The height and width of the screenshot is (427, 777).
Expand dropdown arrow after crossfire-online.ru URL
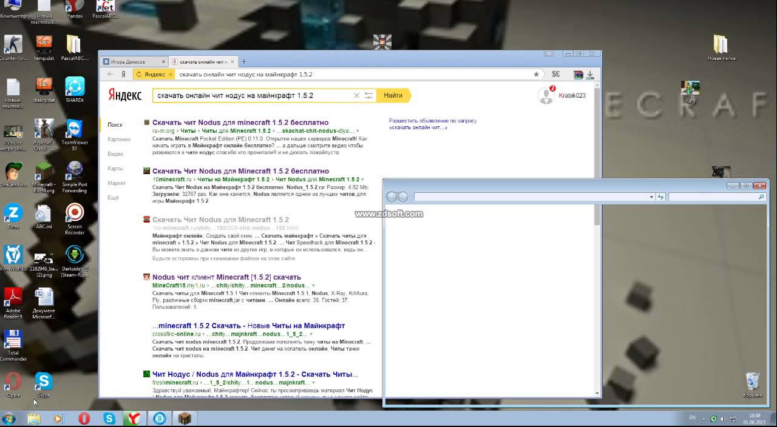click(x=312, y=334)
